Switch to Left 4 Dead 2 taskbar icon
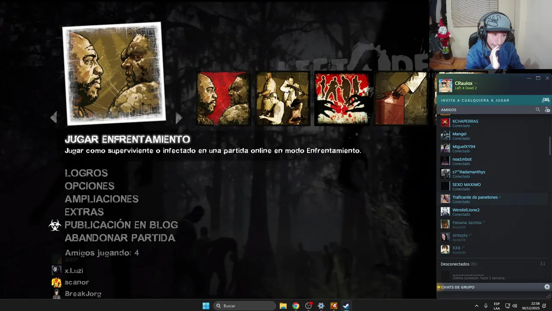This screenshot has width=552, height=311. 333,306
